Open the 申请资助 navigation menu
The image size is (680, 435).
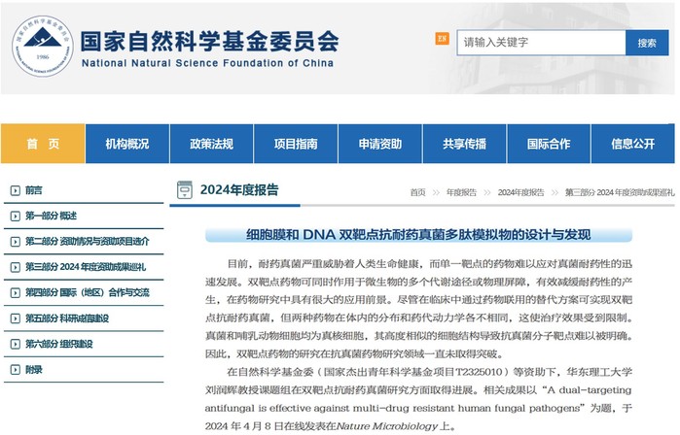pyautogui.click(x=379, y=144)
